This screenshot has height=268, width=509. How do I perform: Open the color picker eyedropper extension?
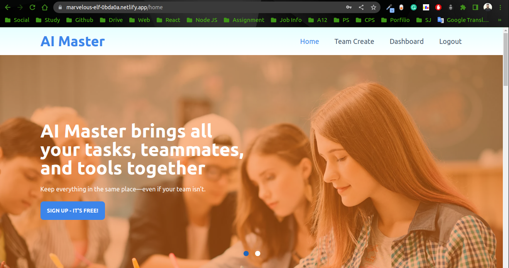click(x=390, y=8)
